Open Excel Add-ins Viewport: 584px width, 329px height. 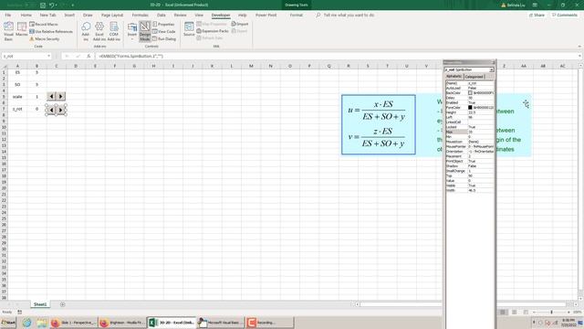[99, 31]
